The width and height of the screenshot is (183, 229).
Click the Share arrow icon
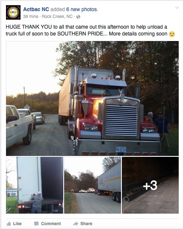(76, 223)
